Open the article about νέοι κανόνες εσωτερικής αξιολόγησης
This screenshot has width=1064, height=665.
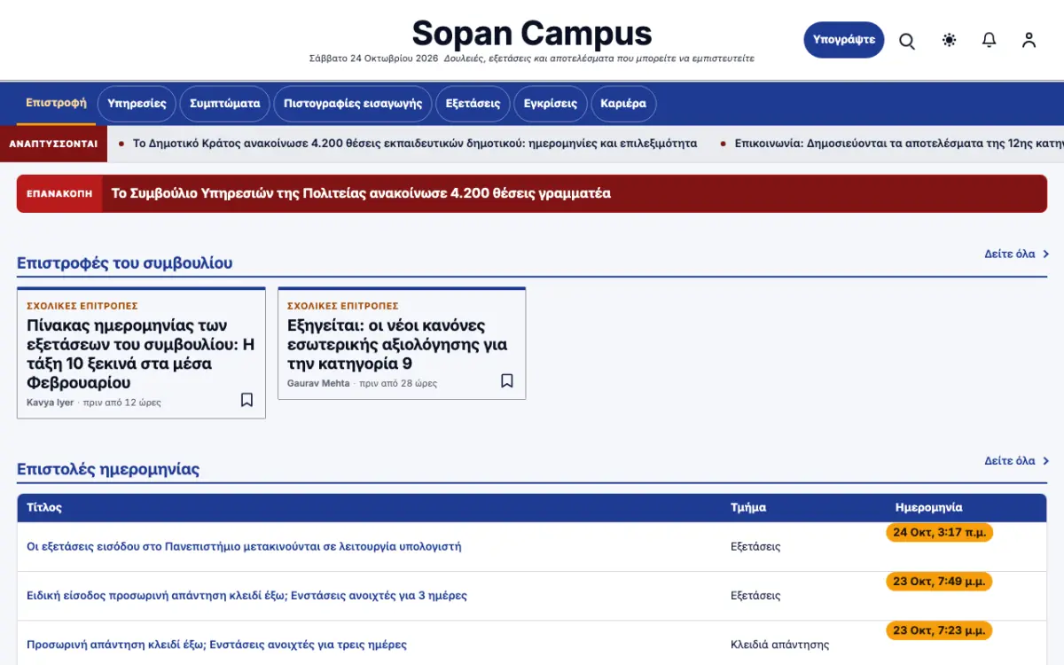[397, 344]
